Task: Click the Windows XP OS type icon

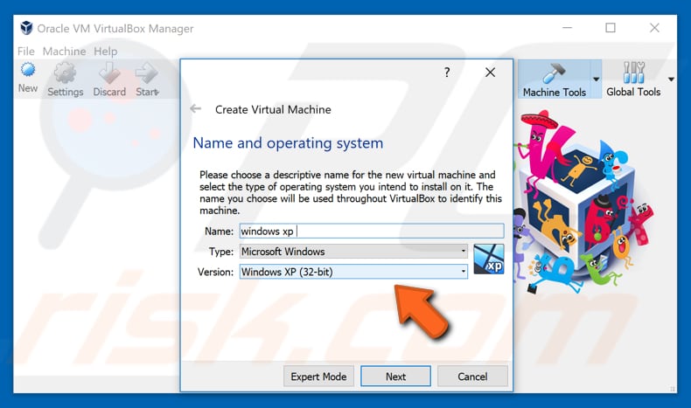Action: click(488, 259)
